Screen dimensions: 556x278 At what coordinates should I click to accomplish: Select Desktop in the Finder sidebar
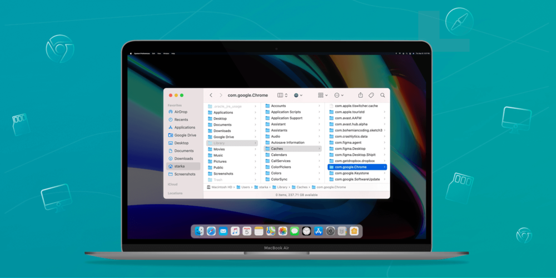click(x=183, y=143)
